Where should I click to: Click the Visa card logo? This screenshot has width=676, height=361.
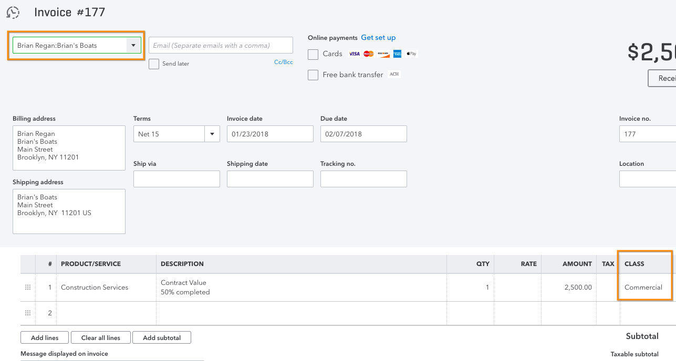coord(355,54)
